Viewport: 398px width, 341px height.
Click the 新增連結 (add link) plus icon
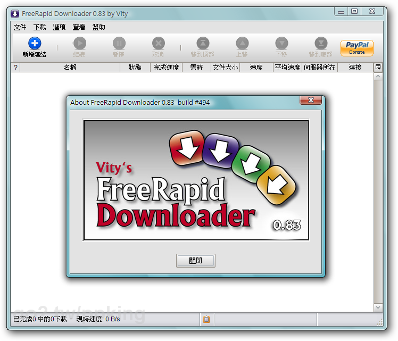click(35, 43)
